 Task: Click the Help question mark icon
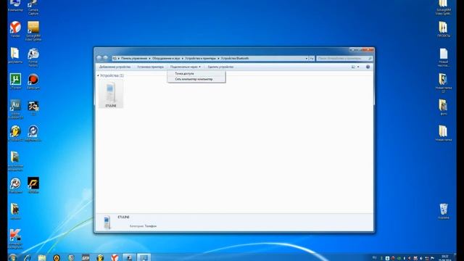(x=368, y=67)
